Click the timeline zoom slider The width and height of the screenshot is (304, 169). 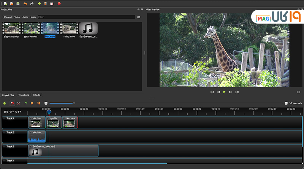tap(62, 103)
